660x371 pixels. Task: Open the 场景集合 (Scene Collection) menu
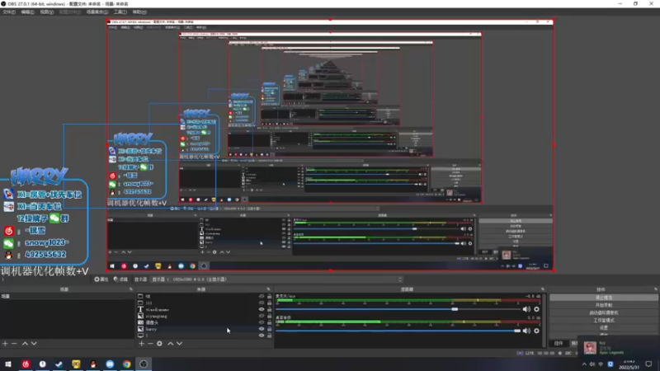[x=97, y=12]
